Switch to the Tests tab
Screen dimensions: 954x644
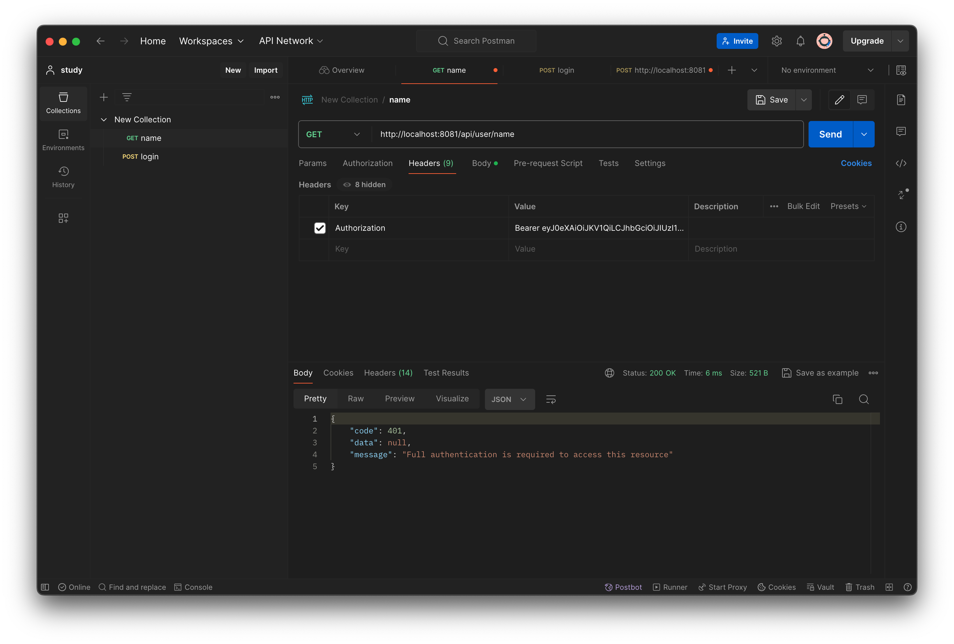click(608, 163)
